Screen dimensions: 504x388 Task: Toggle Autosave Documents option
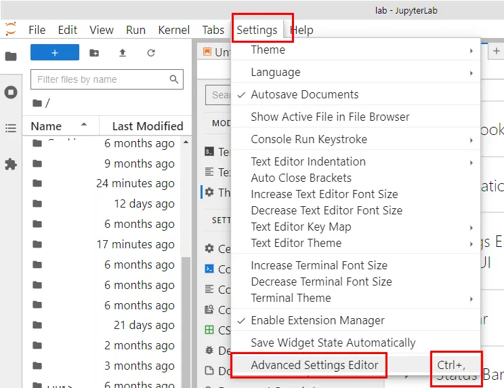click(x=304, y=94)
